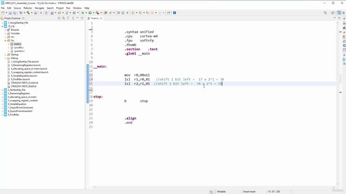Click Collapse All in Project Explorer
The width and height of the screenshot is (346, 194).
click(x=59, y=18)
